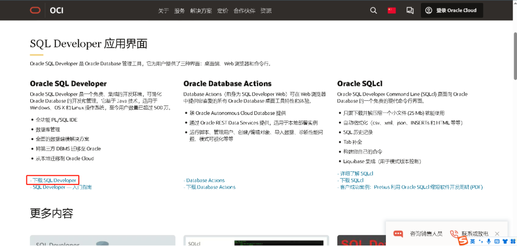517x246 pixels.
Task: Click the user avatar icon in login button
Action: (428, 10)
